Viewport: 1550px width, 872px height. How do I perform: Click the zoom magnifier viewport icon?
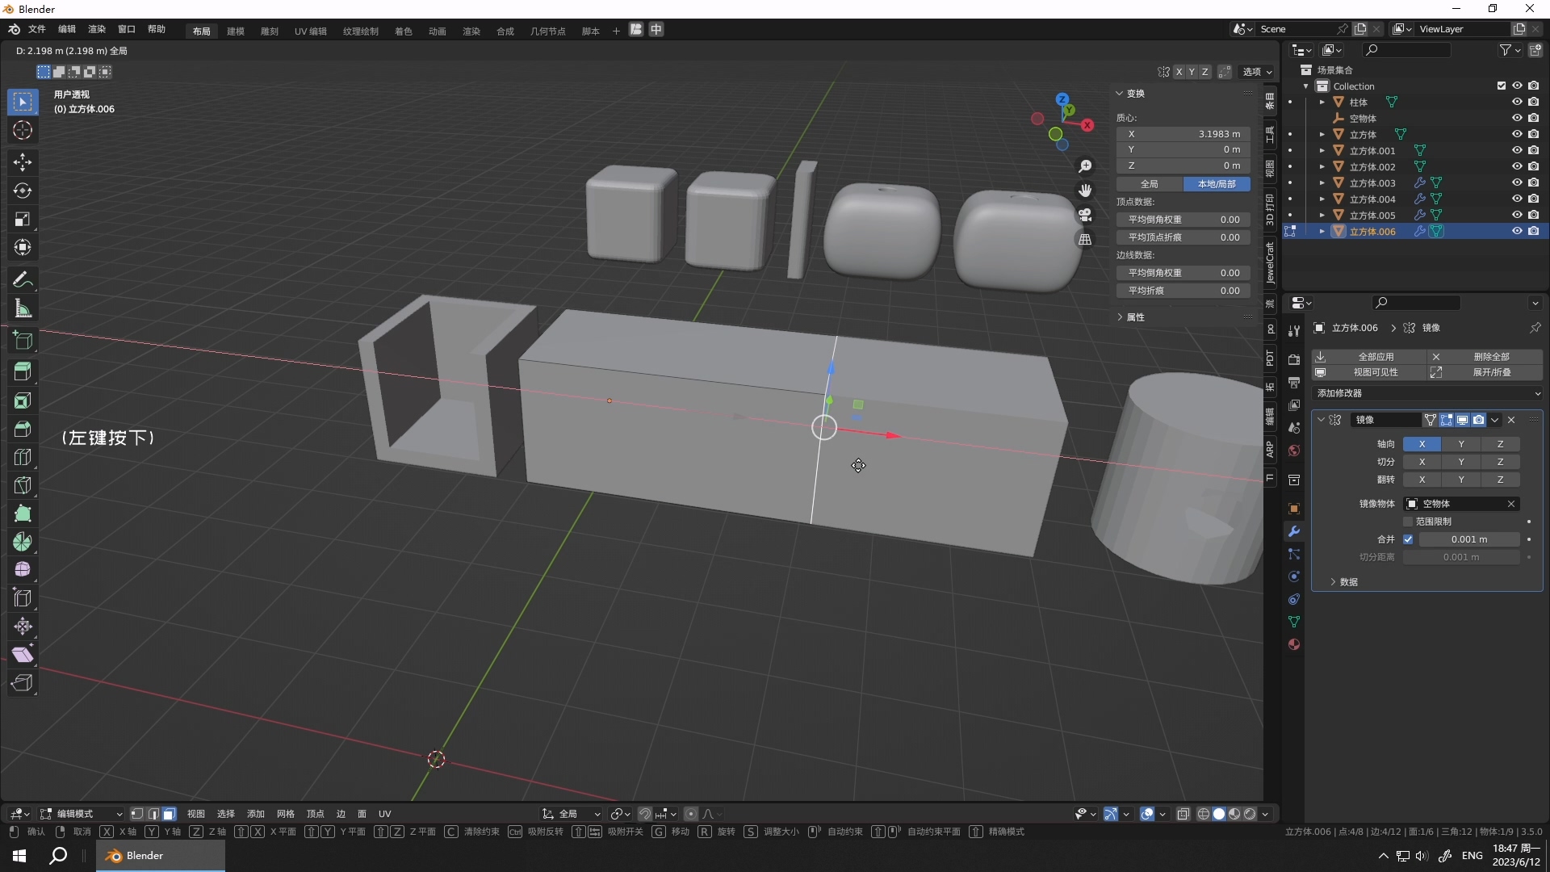coord(1085,166)
